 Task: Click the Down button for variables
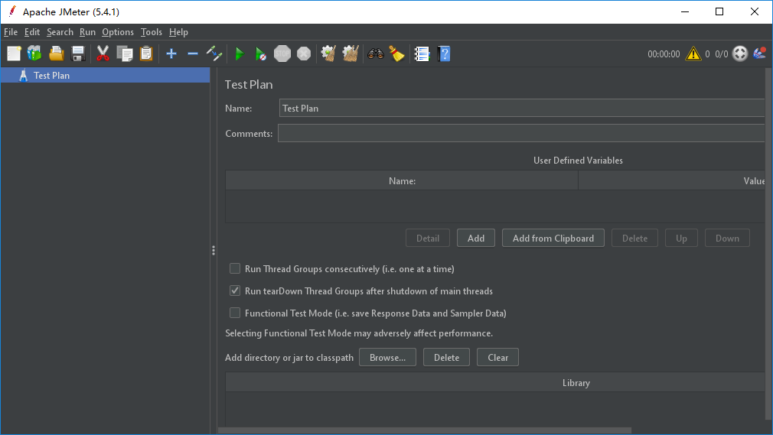[x=727, y=238]
